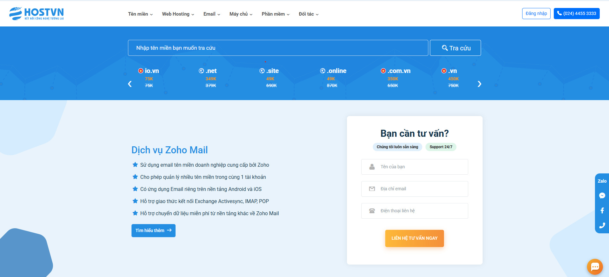Screen dimensions: 609x277
Task: Click the flag icon beside .com.vn
Action: pyautogui.click(x=383, y=71)
